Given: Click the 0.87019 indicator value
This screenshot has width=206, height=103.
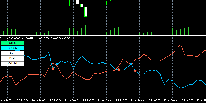Looking at the screenshot, I should (x=48, y=38).
